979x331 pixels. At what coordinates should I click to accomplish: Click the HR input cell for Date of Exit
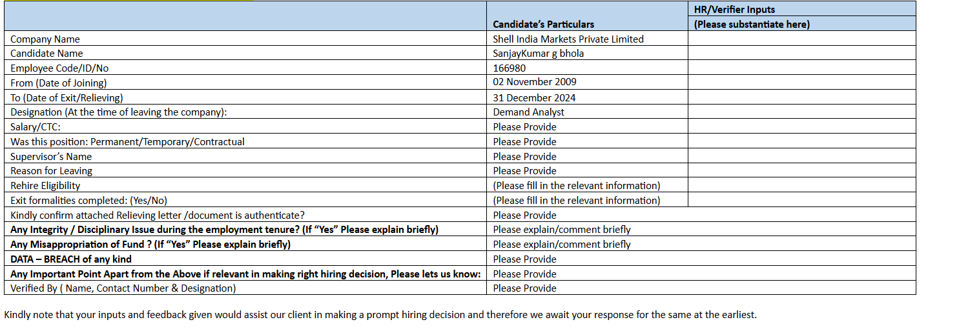[801, 97]
